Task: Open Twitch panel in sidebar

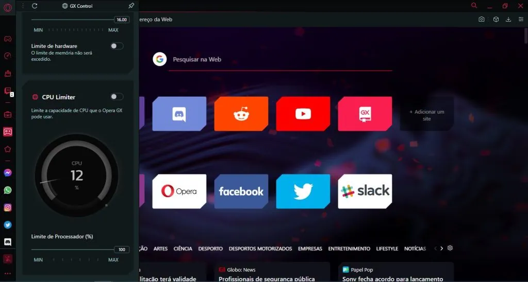Action: [8, 91]
